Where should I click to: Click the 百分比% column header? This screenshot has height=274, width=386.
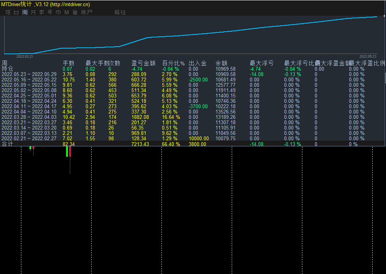(173, 63)
